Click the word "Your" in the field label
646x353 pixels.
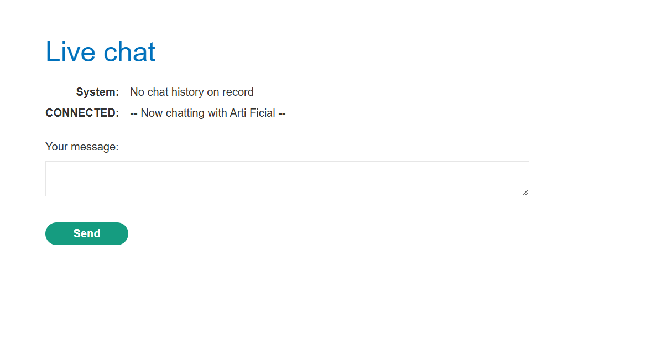(x=56, y=147)
